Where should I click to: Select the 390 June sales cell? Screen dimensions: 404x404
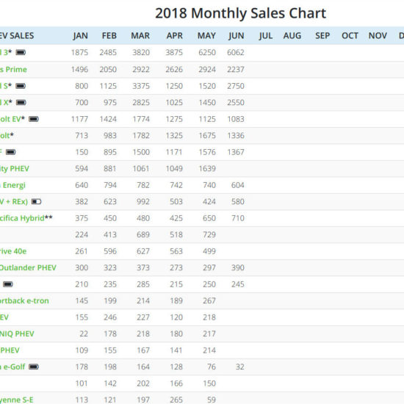click(237, 267)
